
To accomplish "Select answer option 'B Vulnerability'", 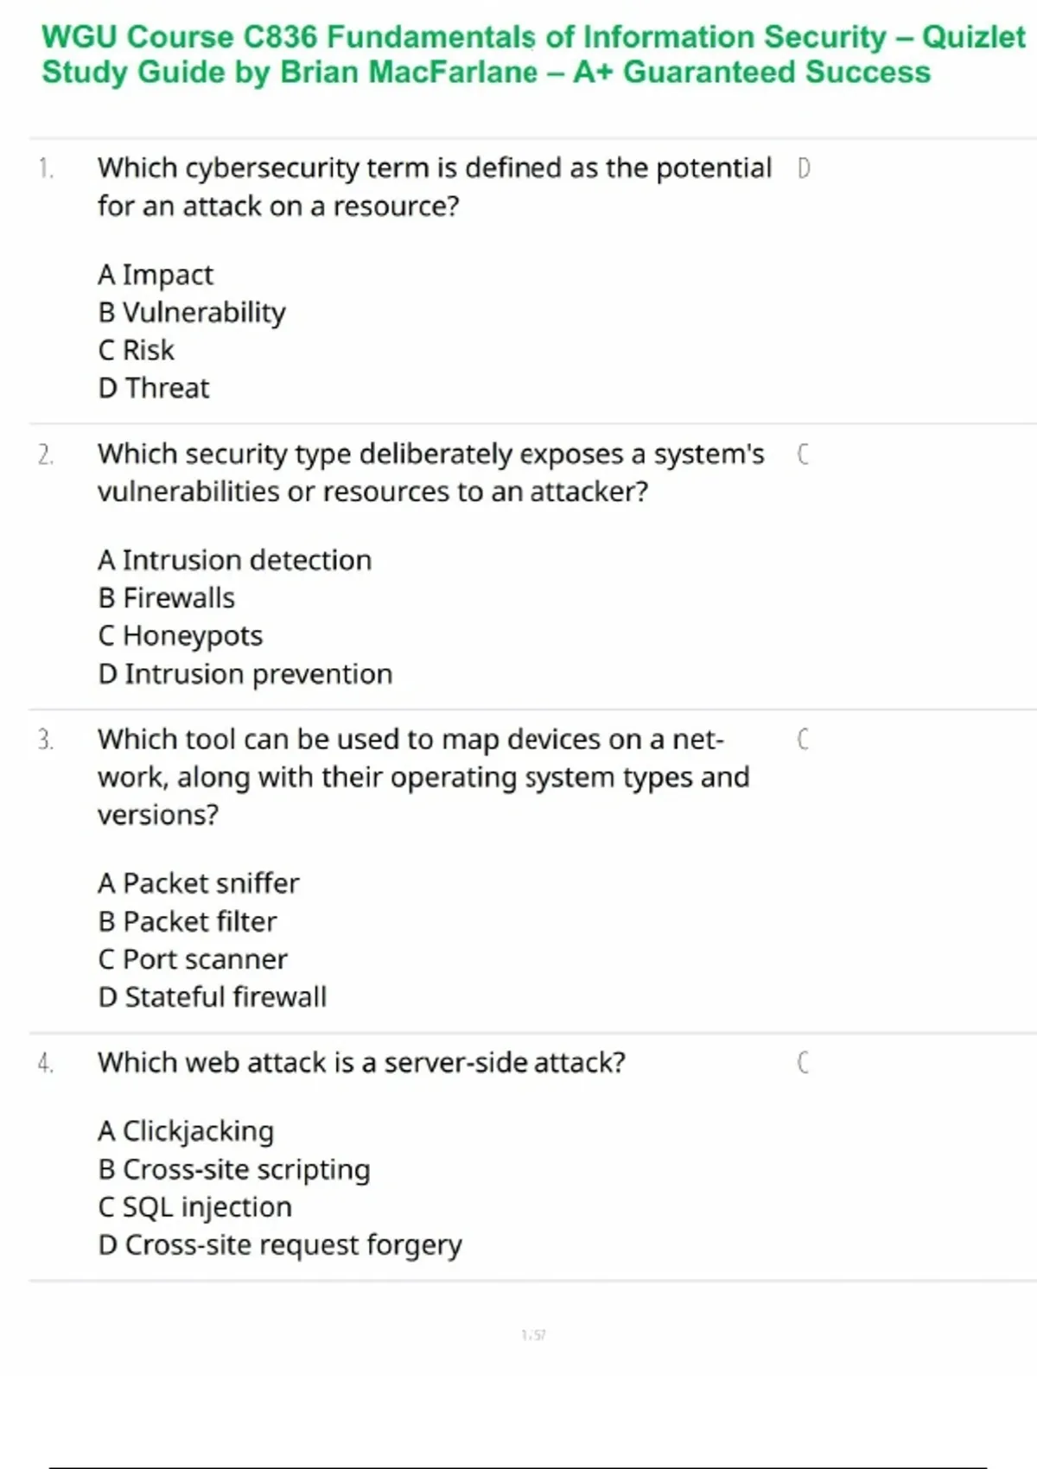I will pyautogui.click(x=192, y=313).
